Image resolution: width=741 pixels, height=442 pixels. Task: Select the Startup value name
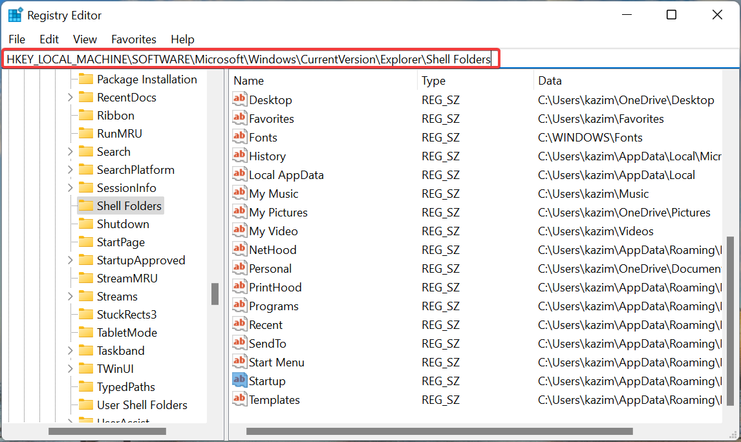point(267,381)
